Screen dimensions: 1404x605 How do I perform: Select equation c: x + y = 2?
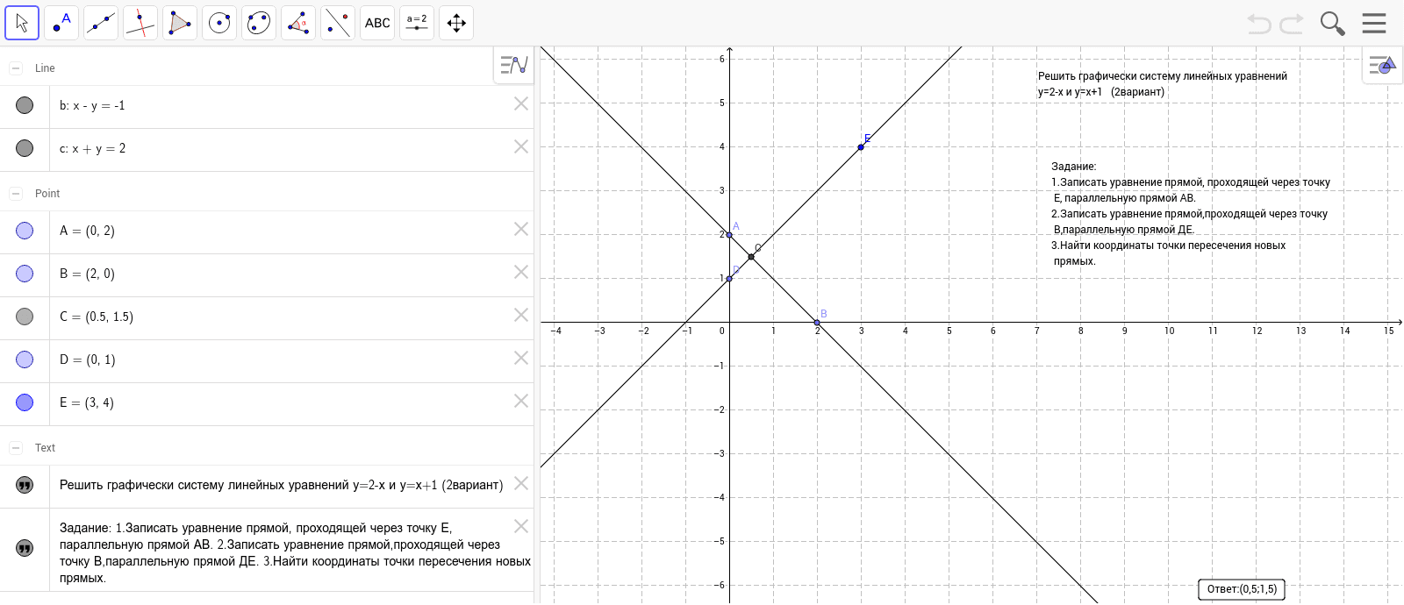92,149
